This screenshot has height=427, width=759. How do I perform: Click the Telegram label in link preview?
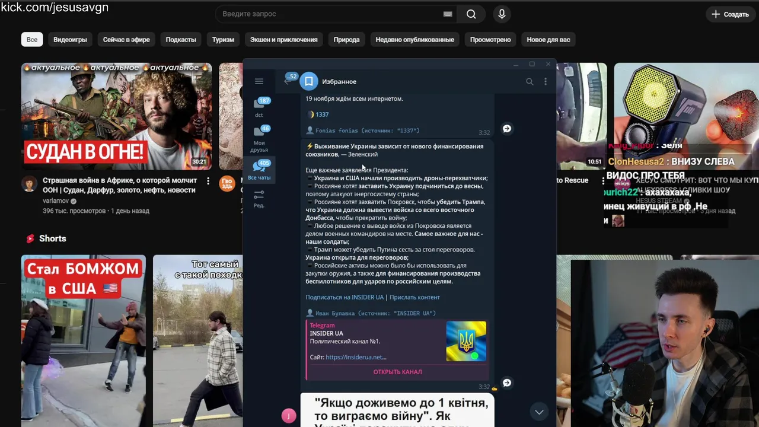point(322,326)
